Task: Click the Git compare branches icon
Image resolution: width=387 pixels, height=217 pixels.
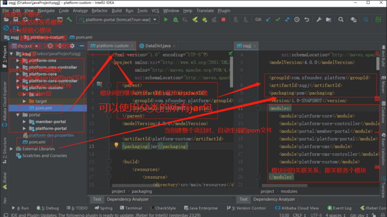Action: [287, 19]
